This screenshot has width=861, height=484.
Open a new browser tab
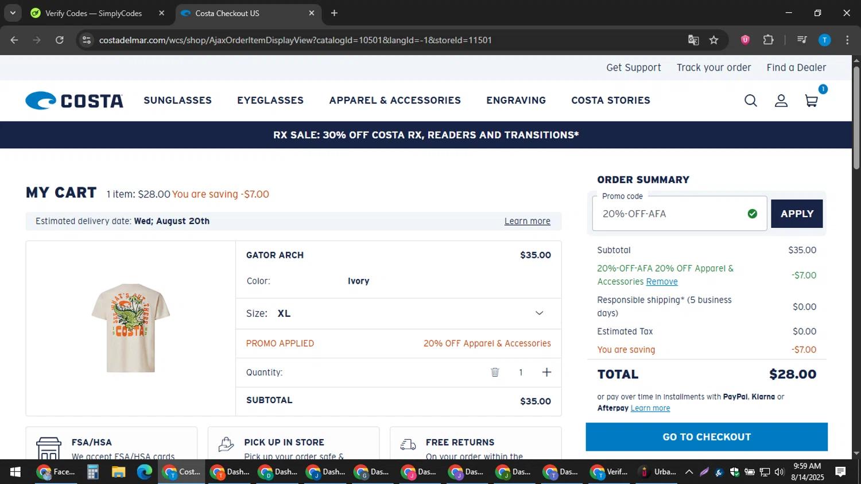334,13
